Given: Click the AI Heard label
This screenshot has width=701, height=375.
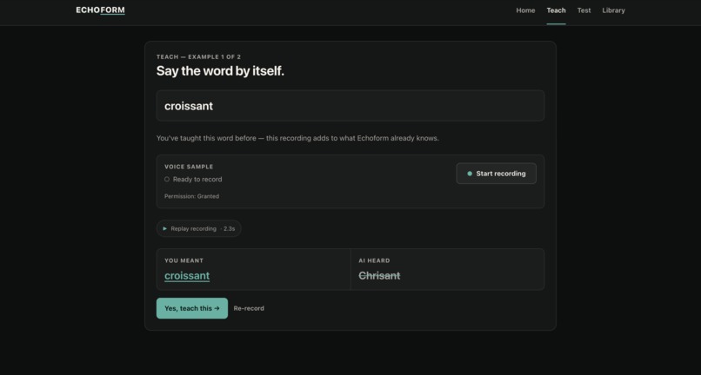Looking at the screenshot, I should tap(374, 260).
